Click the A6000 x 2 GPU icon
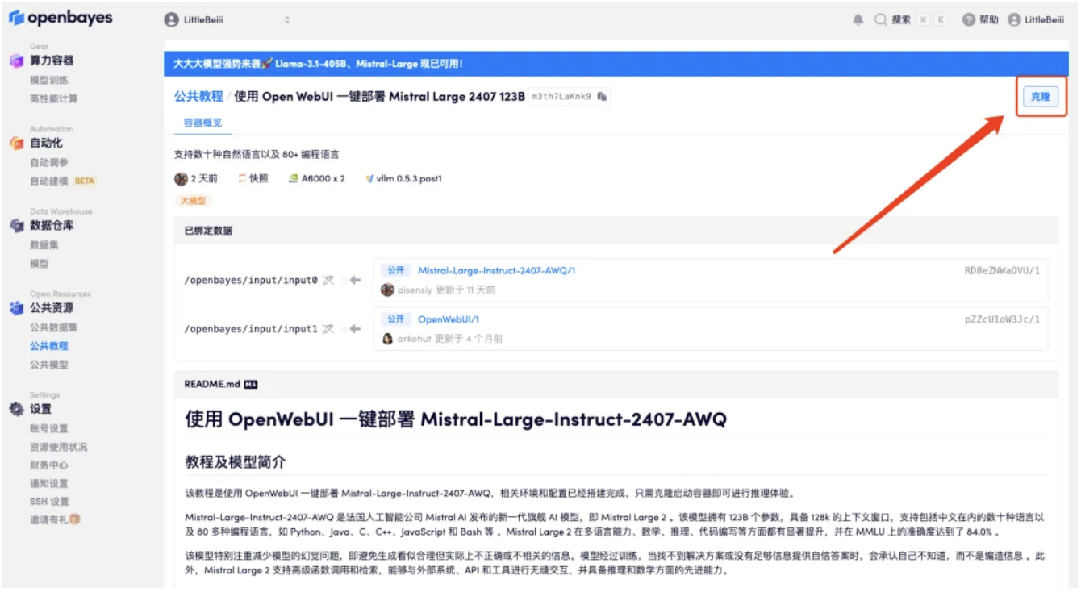1081x592 pixels. pos(294,179)
